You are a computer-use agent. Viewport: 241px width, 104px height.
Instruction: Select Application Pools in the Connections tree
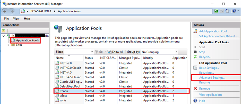(x=27, y=41)
